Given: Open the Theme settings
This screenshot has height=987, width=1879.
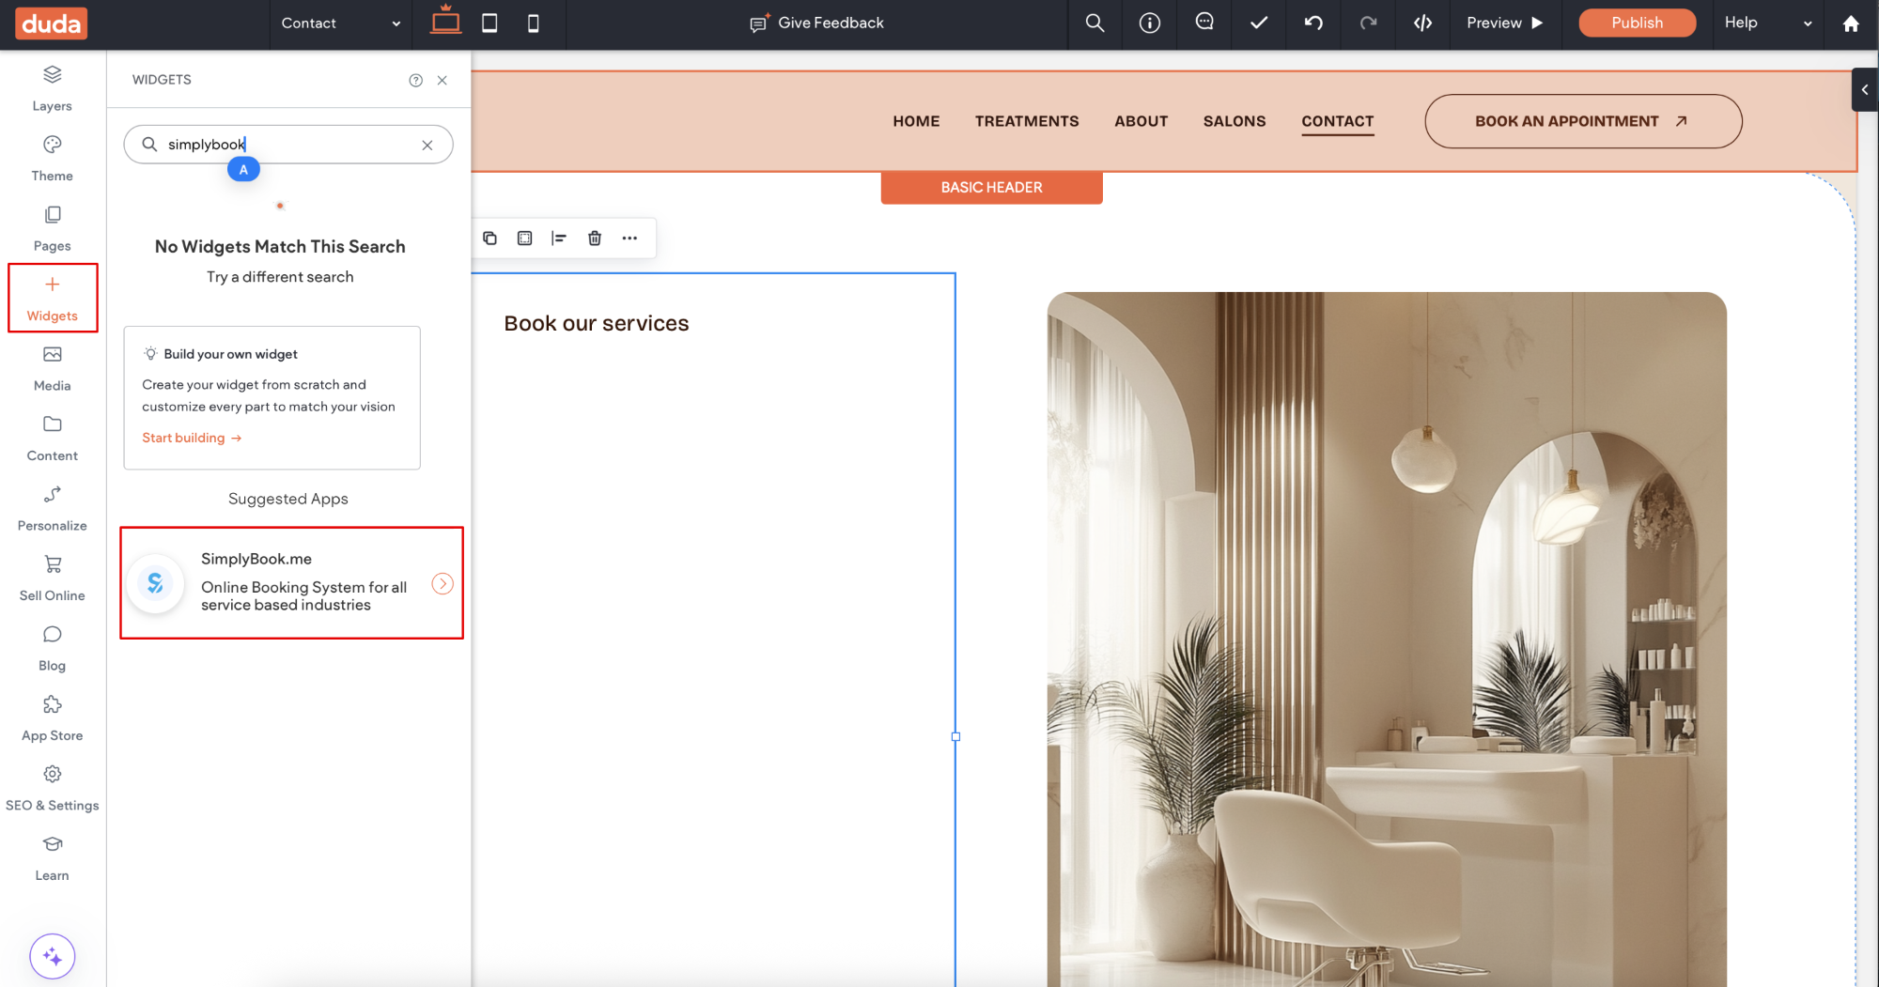Looking at the screenshot, I should coord(52,158).
